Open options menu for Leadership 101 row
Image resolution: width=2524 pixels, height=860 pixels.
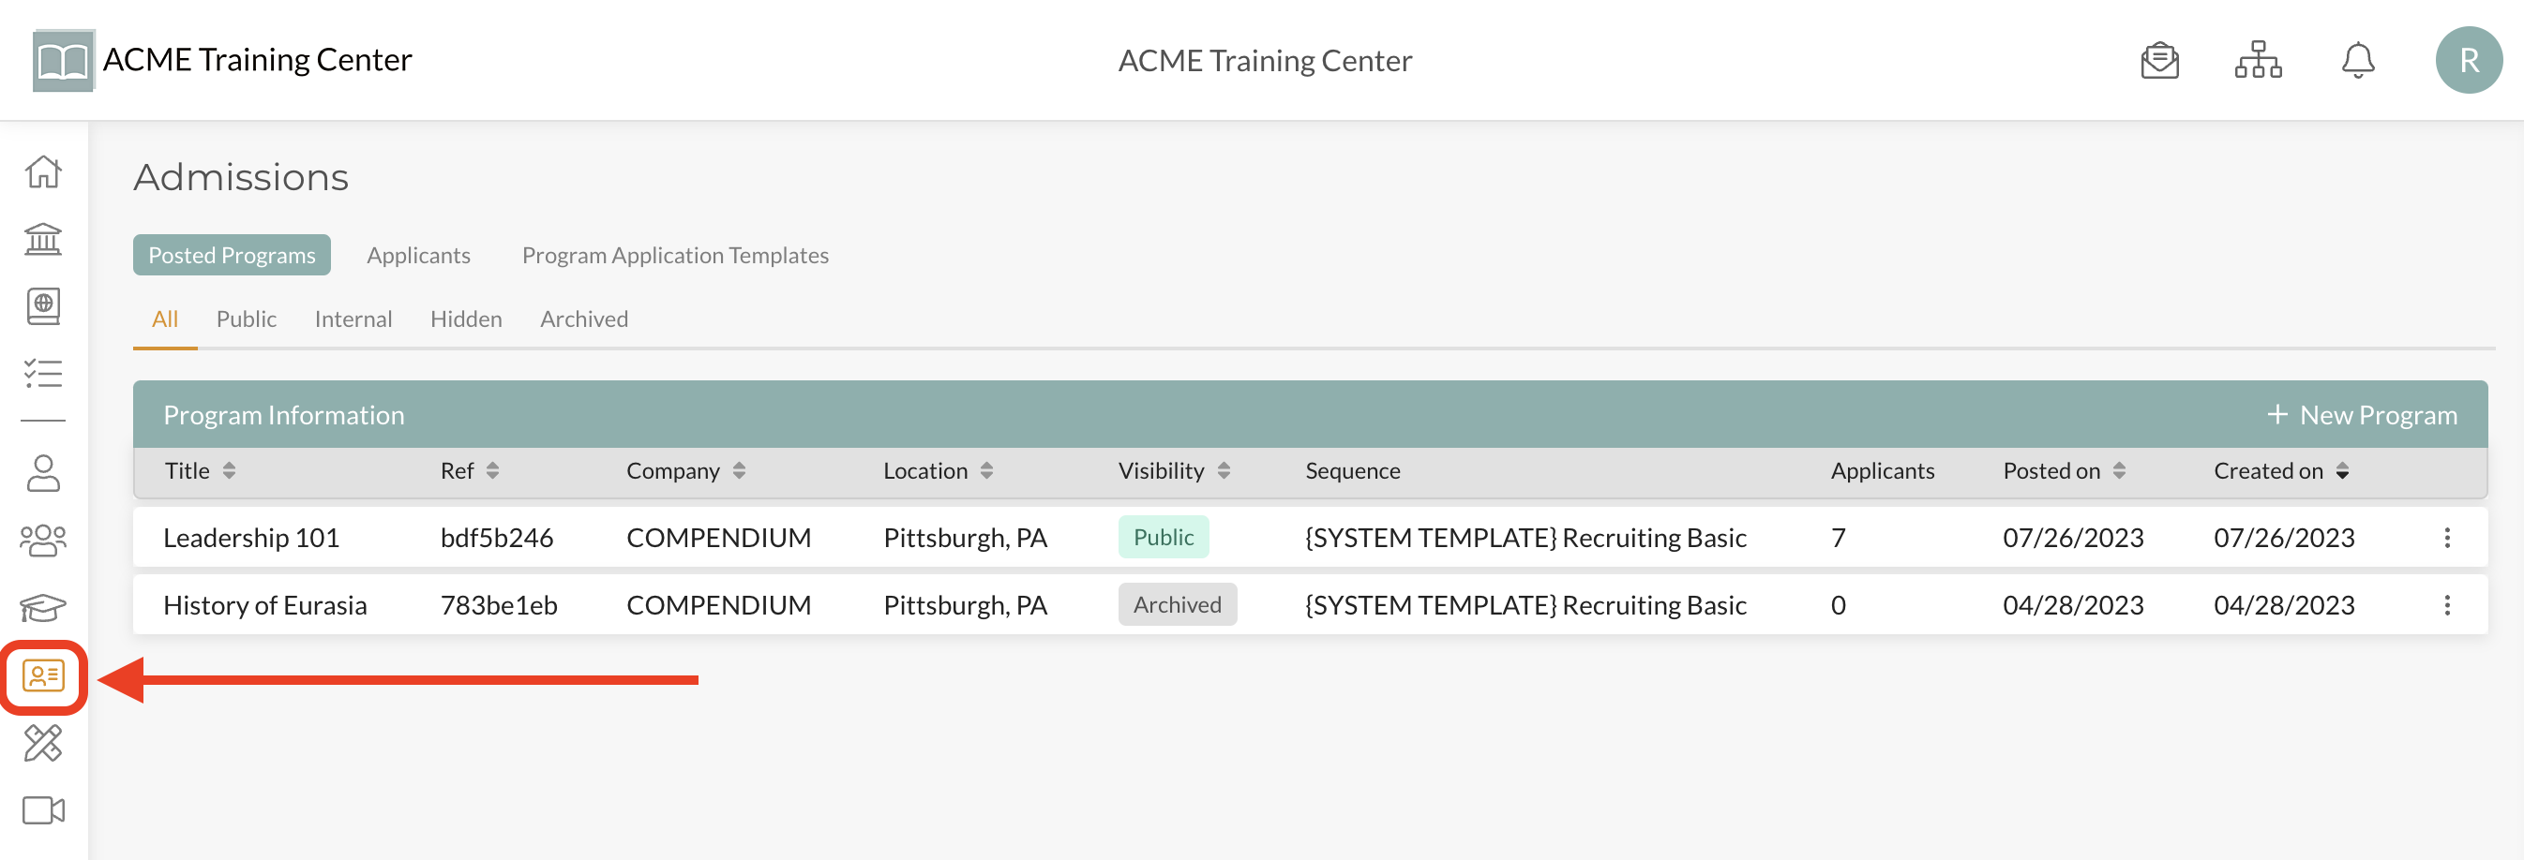point(2446,538)
